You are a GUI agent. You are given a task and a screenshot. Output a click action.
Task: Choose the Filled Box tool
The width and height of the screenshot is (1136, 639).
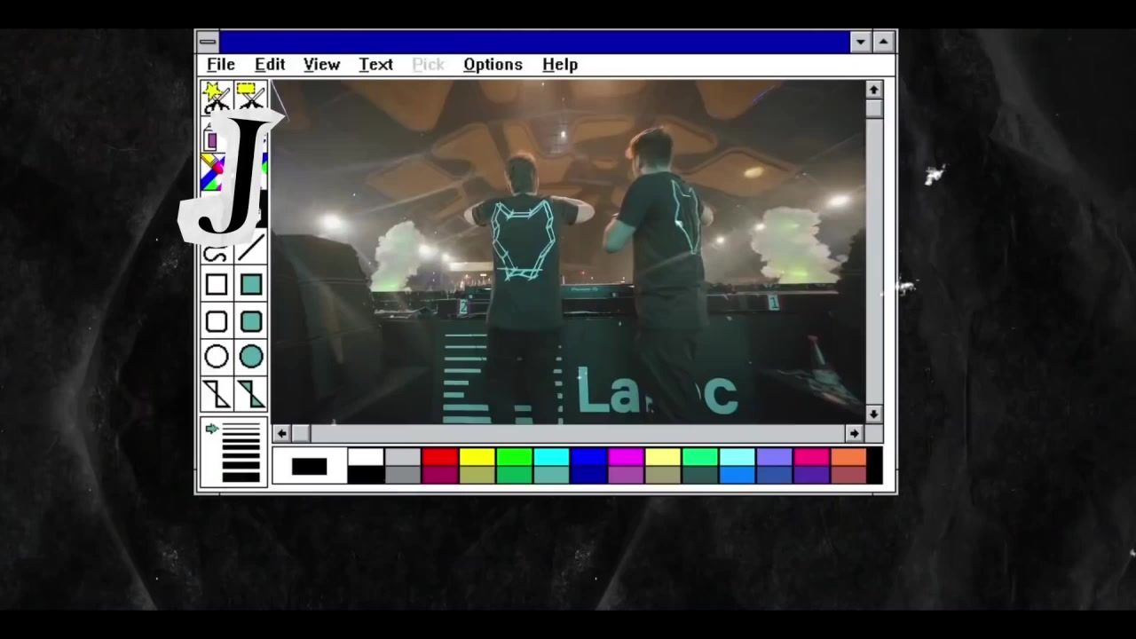click(251, 285)
